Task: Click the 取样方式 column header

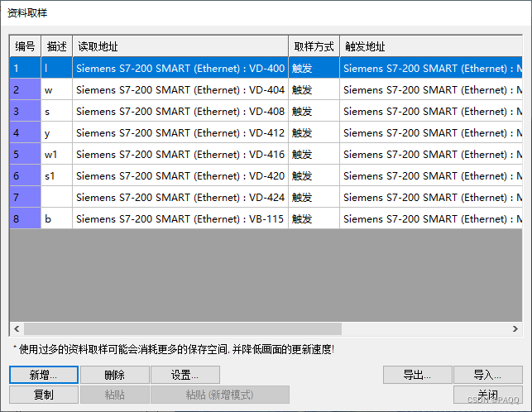Action: coord(314,46)
